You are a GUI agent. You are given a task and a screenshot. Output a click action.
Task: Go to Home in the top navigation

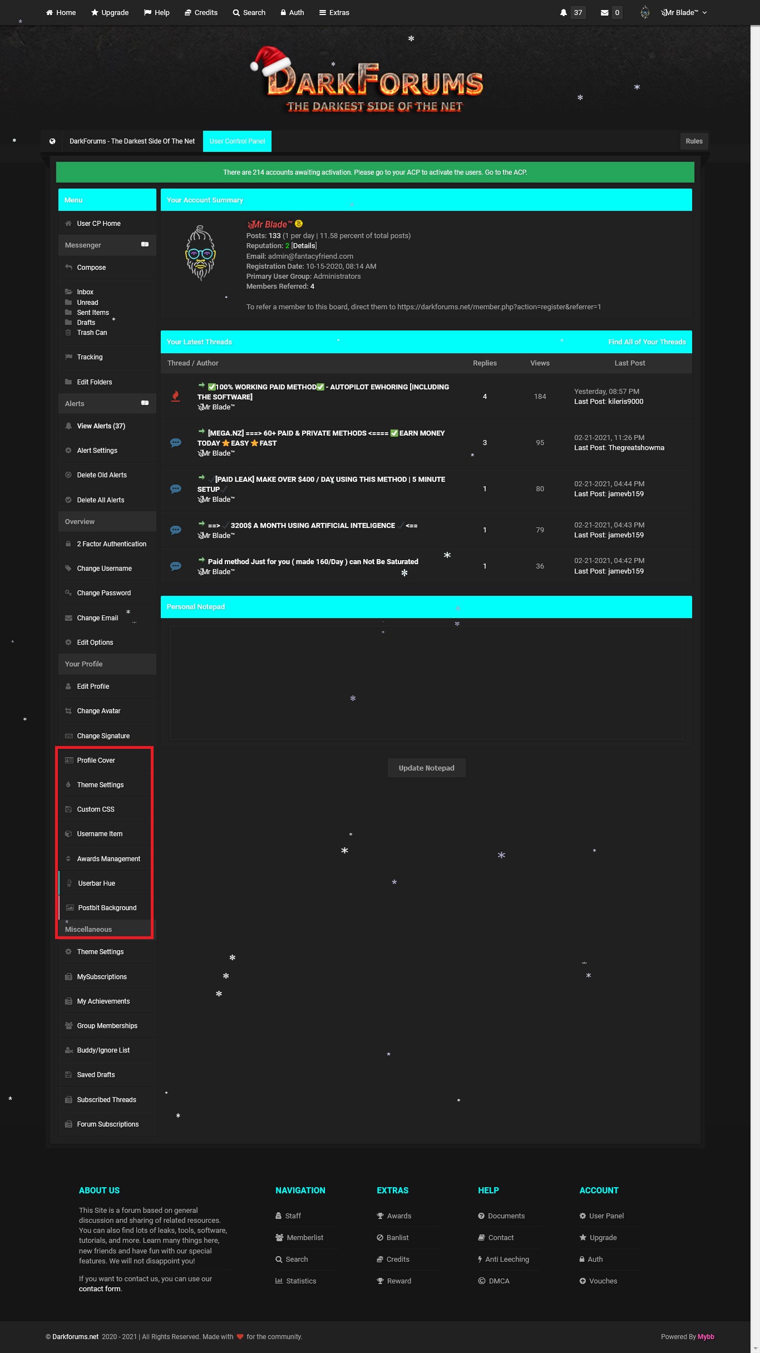[x=61, y=12]
